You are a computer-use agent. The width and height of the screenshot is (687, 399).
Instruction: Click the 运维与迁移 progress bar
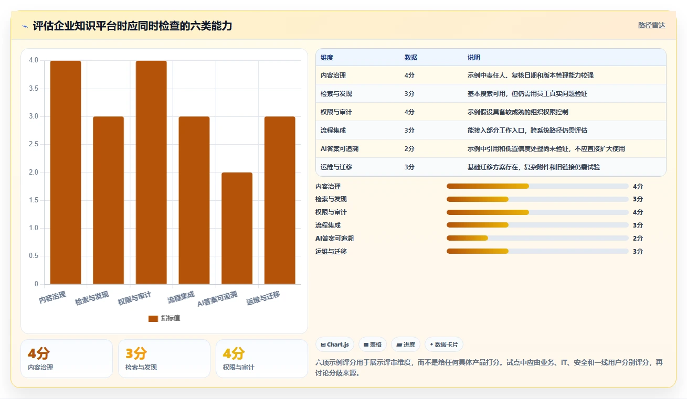tap(537, 251)
